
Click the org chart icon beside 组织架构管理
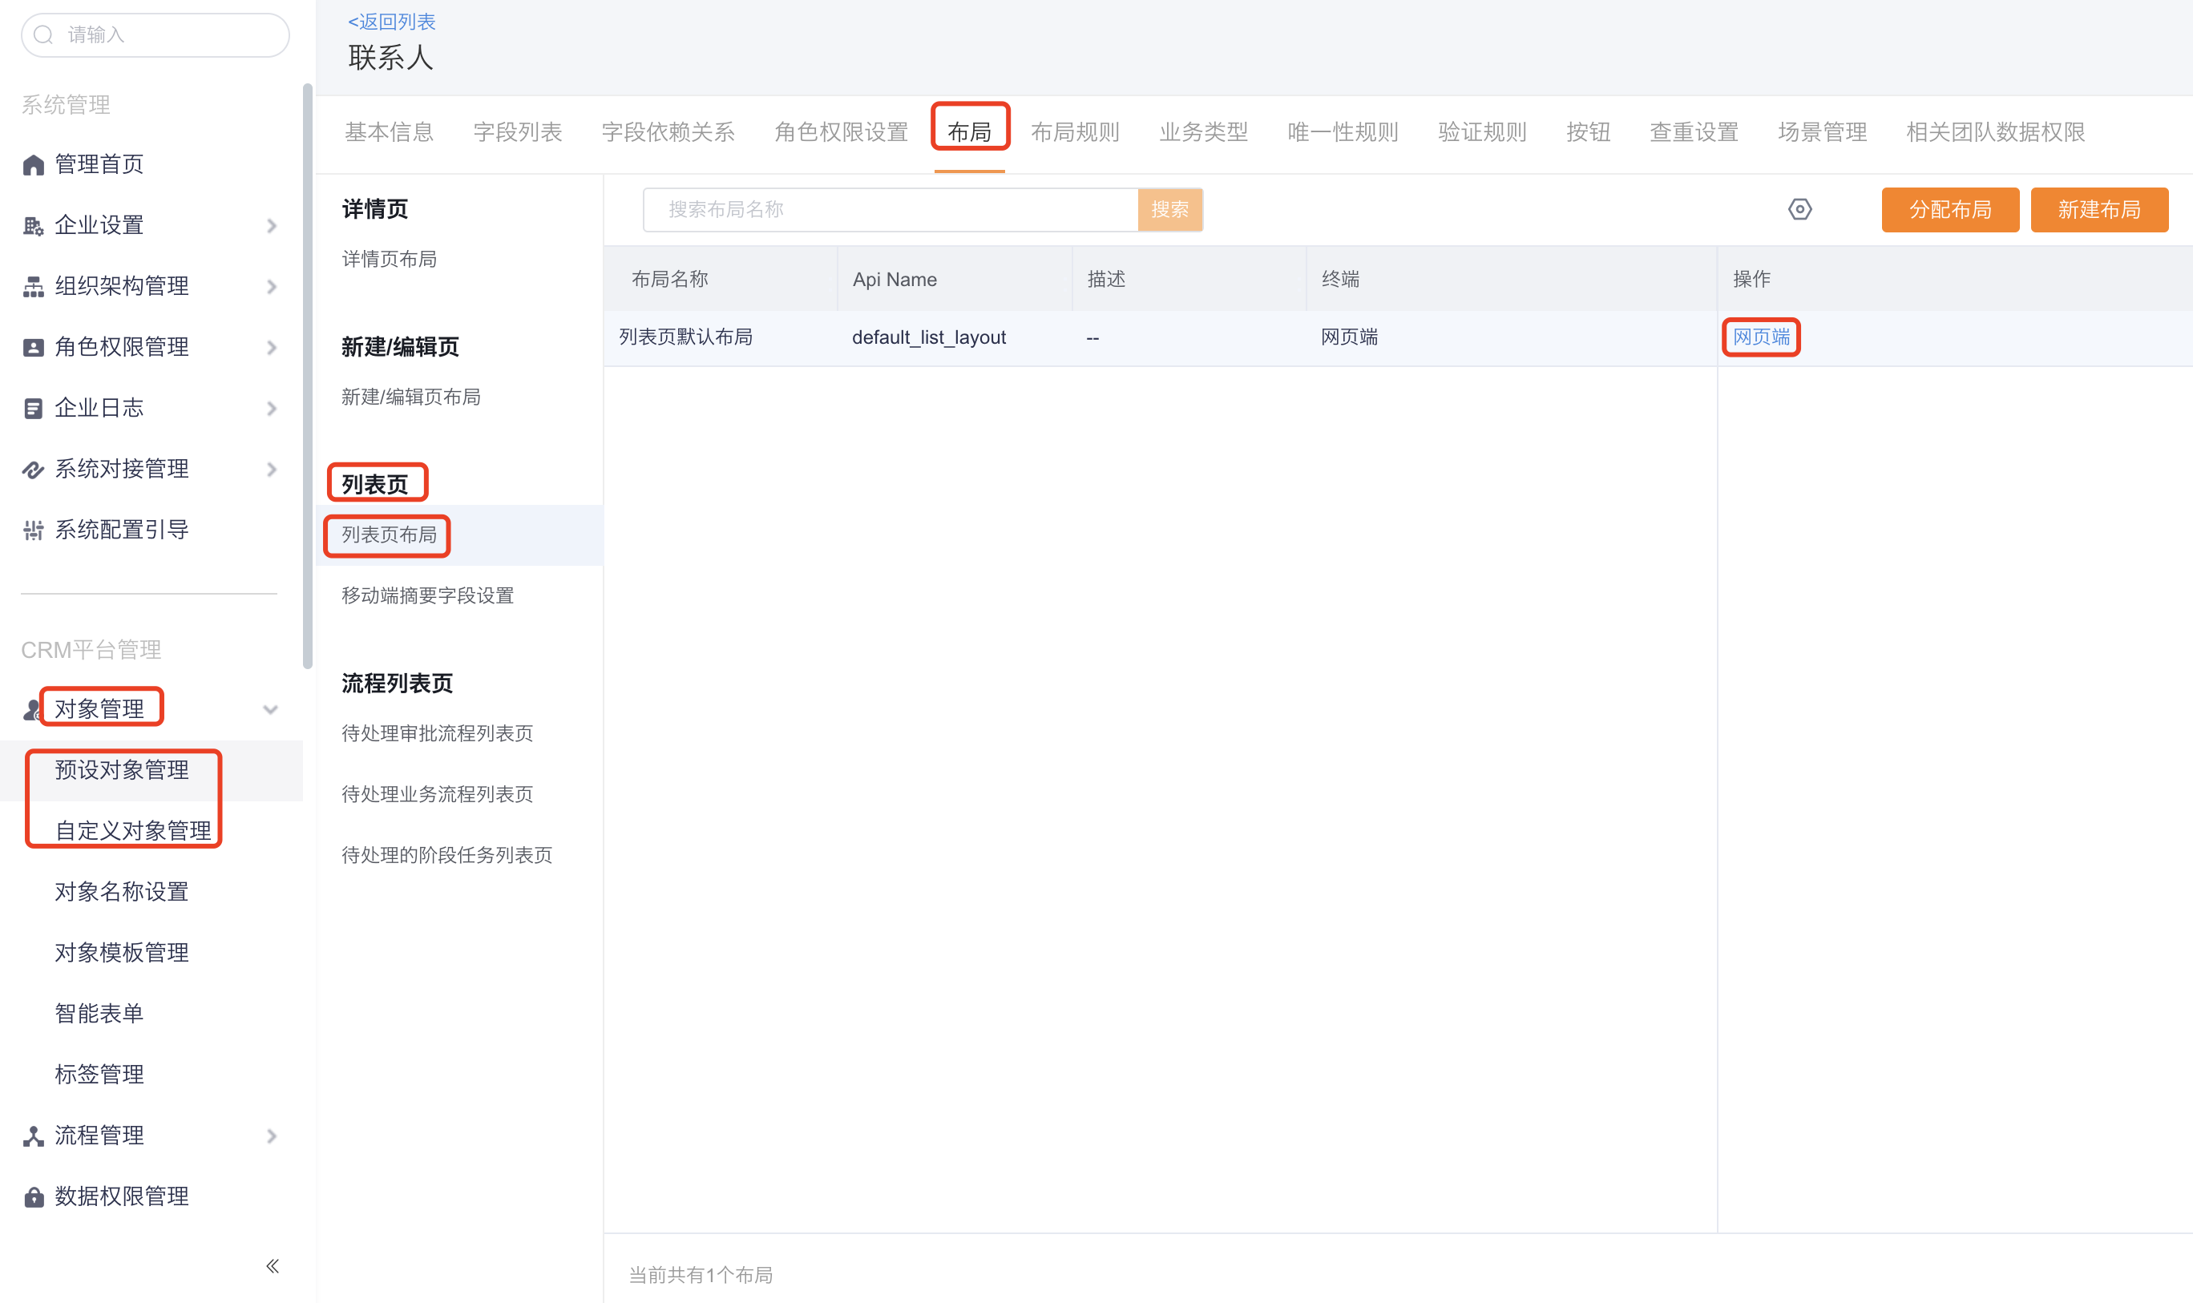(x=34, y=286)
